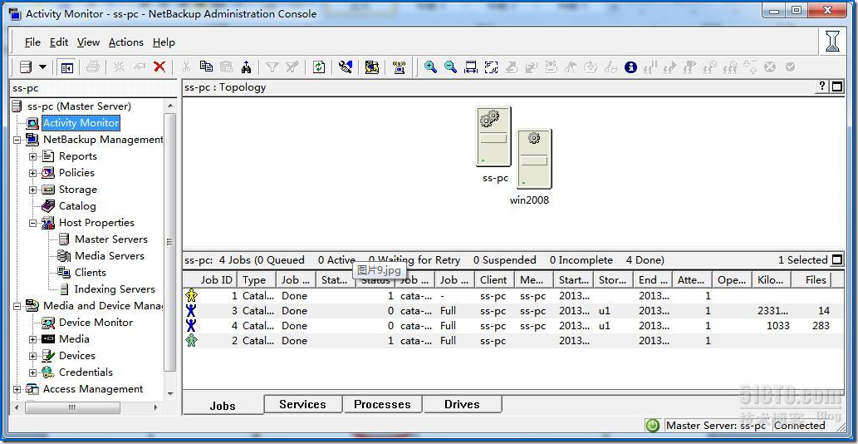
Task: Select the ss-pc server icon in Topology
Action: [x=493, y=137]
